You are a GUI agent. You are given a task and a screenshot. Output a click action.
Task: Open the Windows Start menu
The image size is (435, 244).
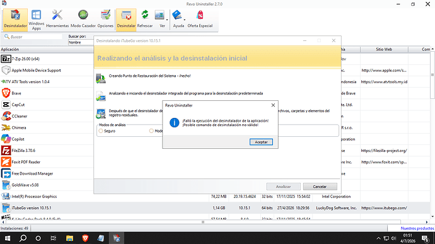click(x=8, y=238)
